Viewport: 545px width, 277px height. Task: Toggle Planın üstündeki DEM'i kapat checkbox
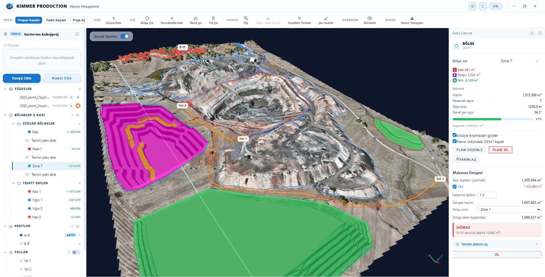click(x=454, y=141)
